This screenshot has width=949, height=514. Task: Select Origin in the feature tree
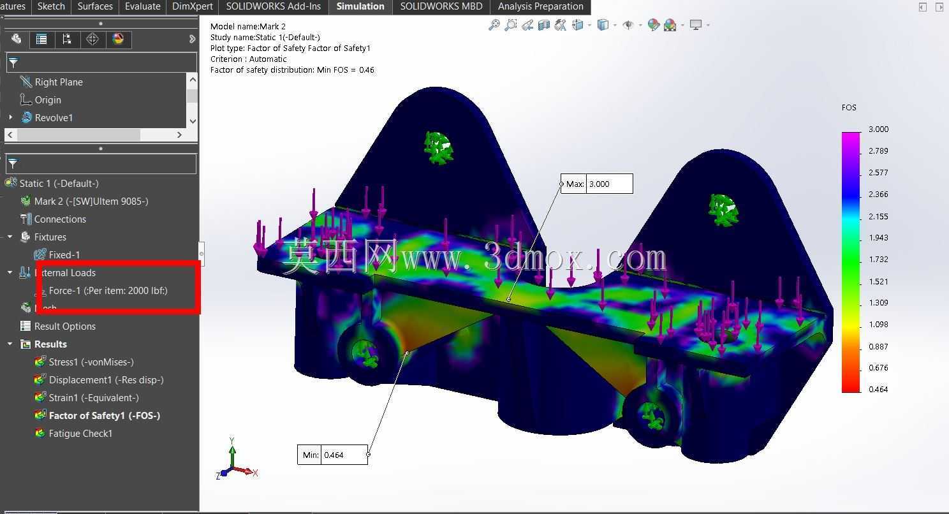tap(47, 99)
